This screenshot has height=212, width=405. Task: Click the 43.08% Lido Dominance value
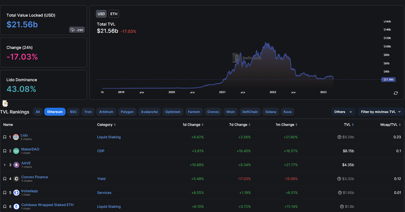[x=21, y=89]
